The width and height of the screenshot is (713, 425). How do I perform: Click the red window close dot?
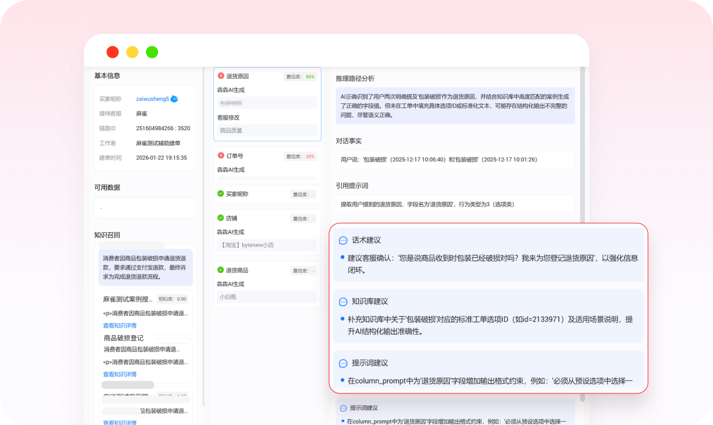point(113,52)
